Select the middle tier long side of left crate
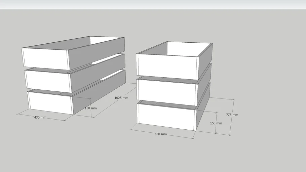The height and width of the screenshot is (172, 306). pos(98,72)
